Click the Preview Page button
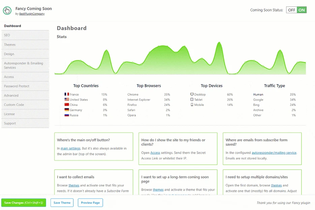Viewport: 315px width, 210px height. point(90,203)
